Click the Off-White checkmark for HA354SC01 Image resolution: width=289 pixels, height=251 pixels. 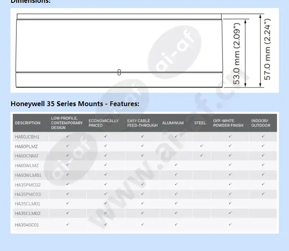pyautogui.click(x=230, y=224)
